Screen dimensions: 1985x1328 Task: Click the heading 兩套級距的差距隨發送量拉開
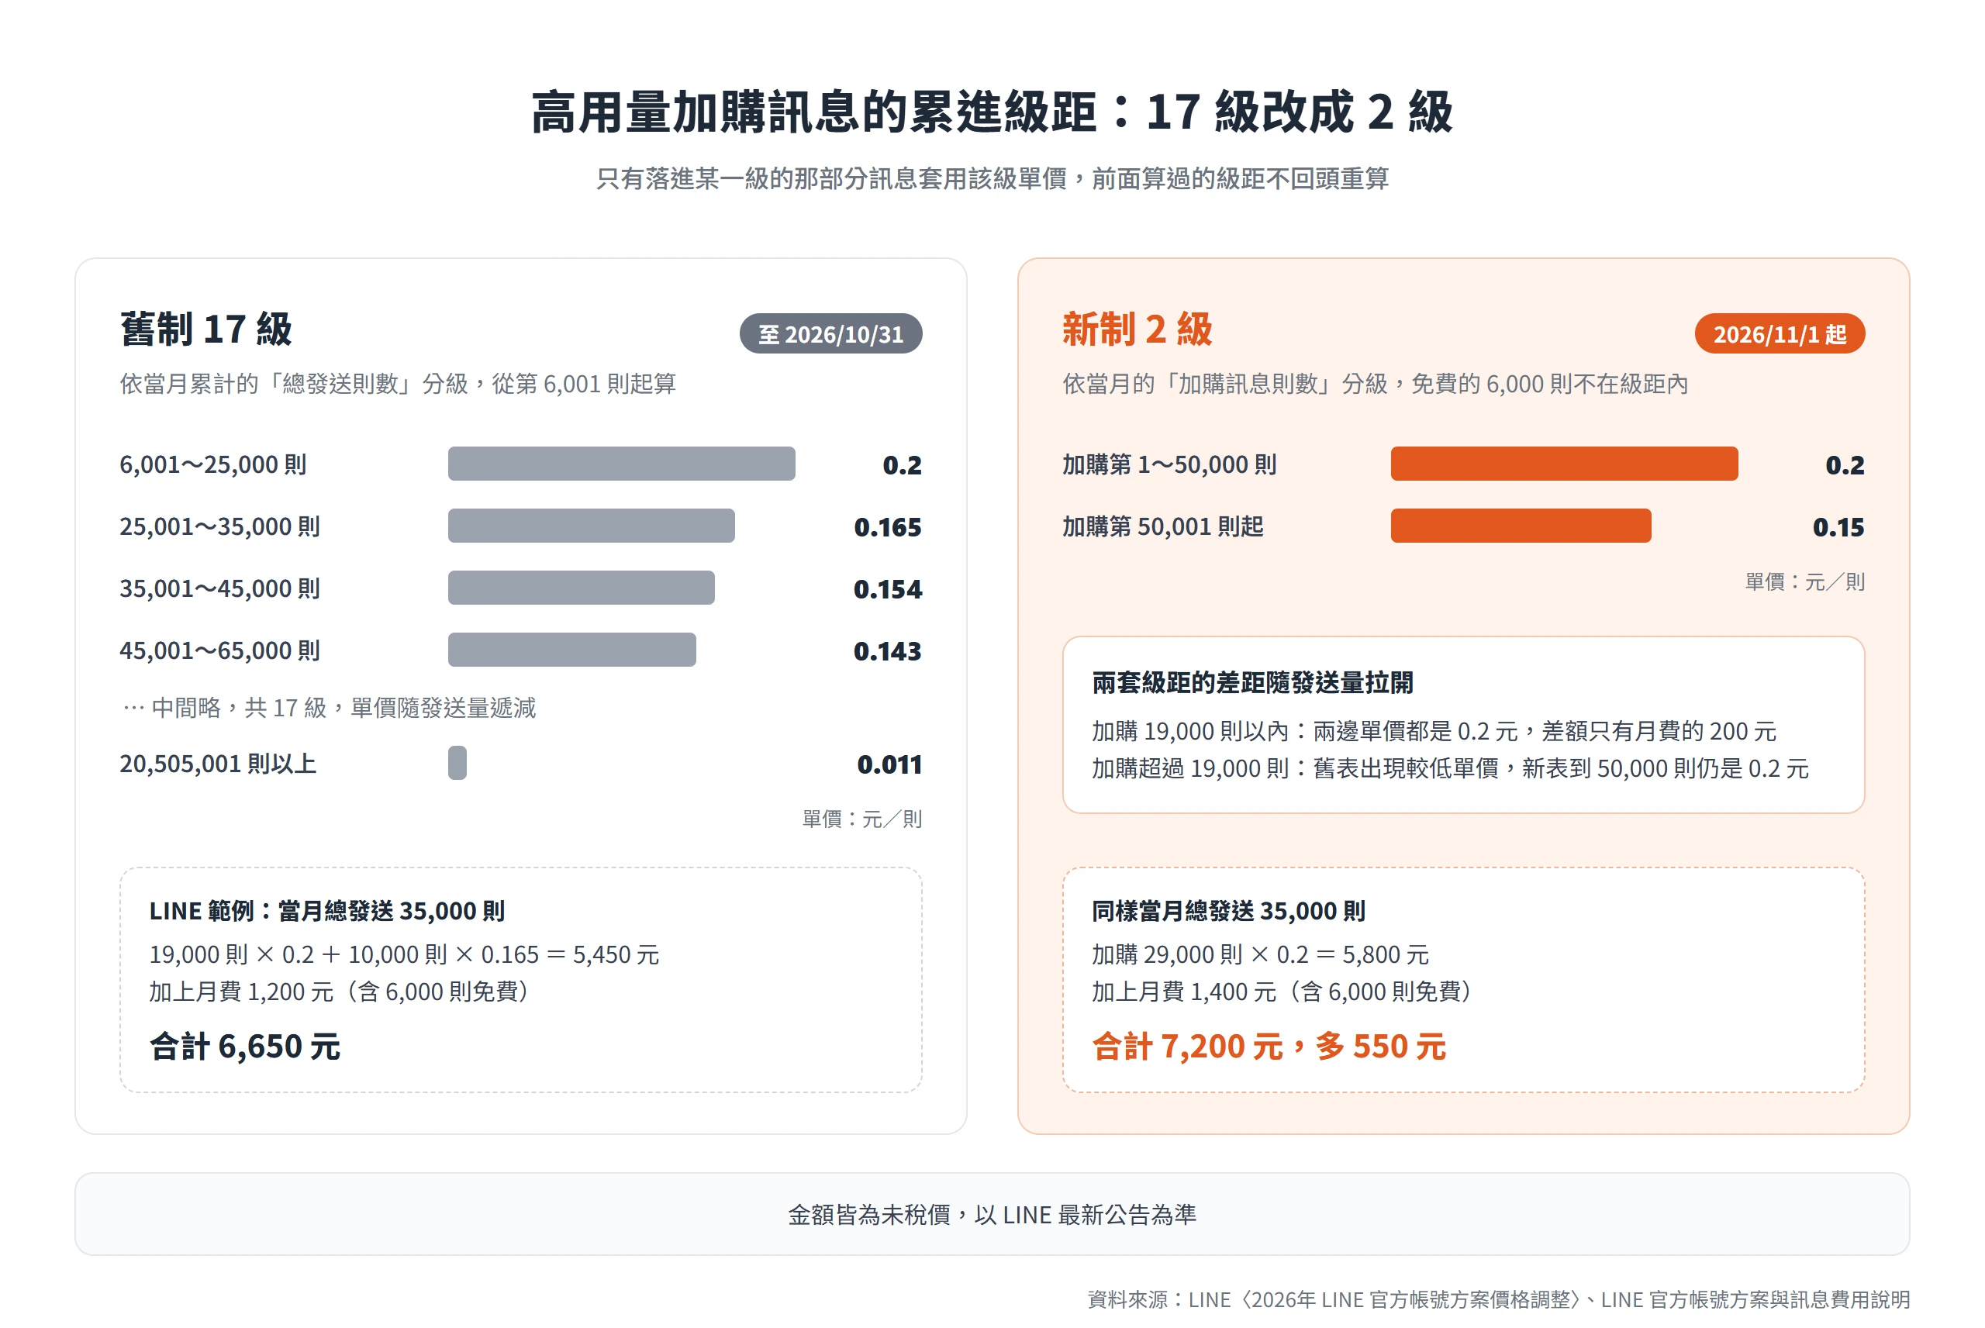[1251, 683]
